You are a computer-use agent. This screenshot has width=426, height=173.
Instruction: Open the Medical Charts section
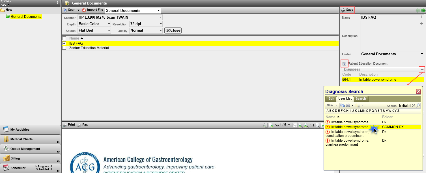[31, 139]
